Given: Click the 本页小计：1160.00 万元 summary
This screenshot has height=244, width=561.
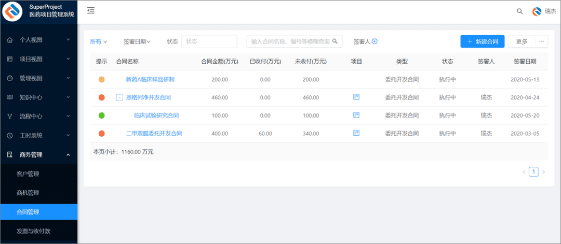Looking at the screenshot, I should tap(124, 152).
